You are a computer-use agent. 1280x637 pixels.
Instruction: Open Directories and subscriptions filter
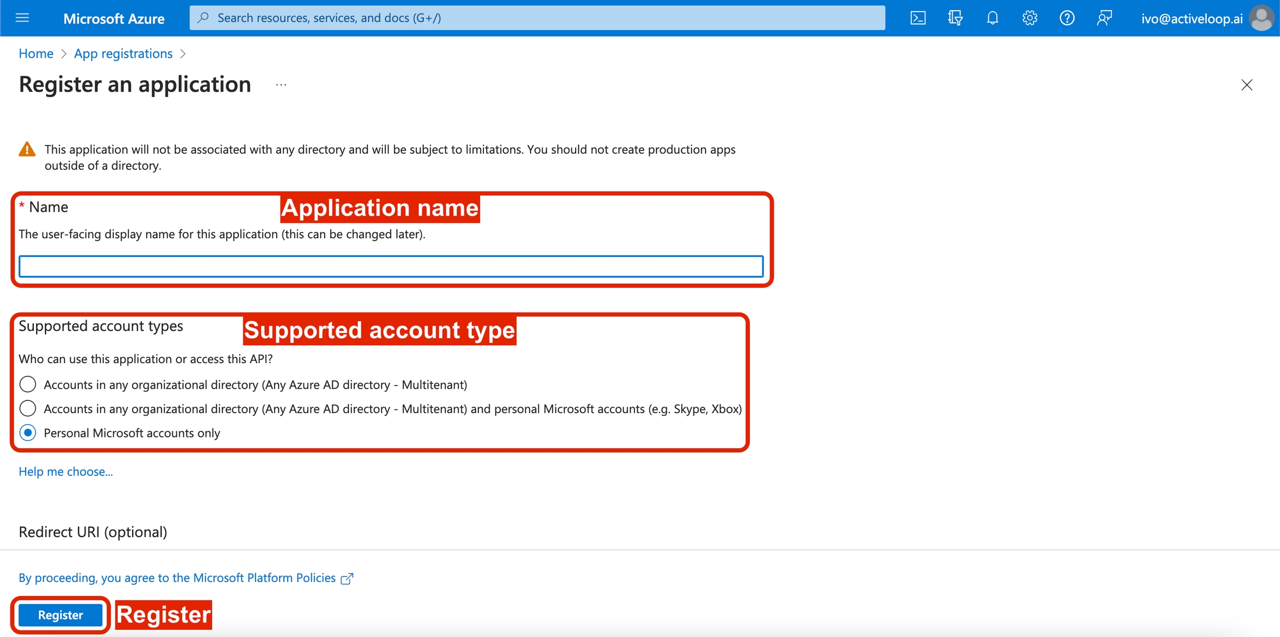tap(955, 18)
